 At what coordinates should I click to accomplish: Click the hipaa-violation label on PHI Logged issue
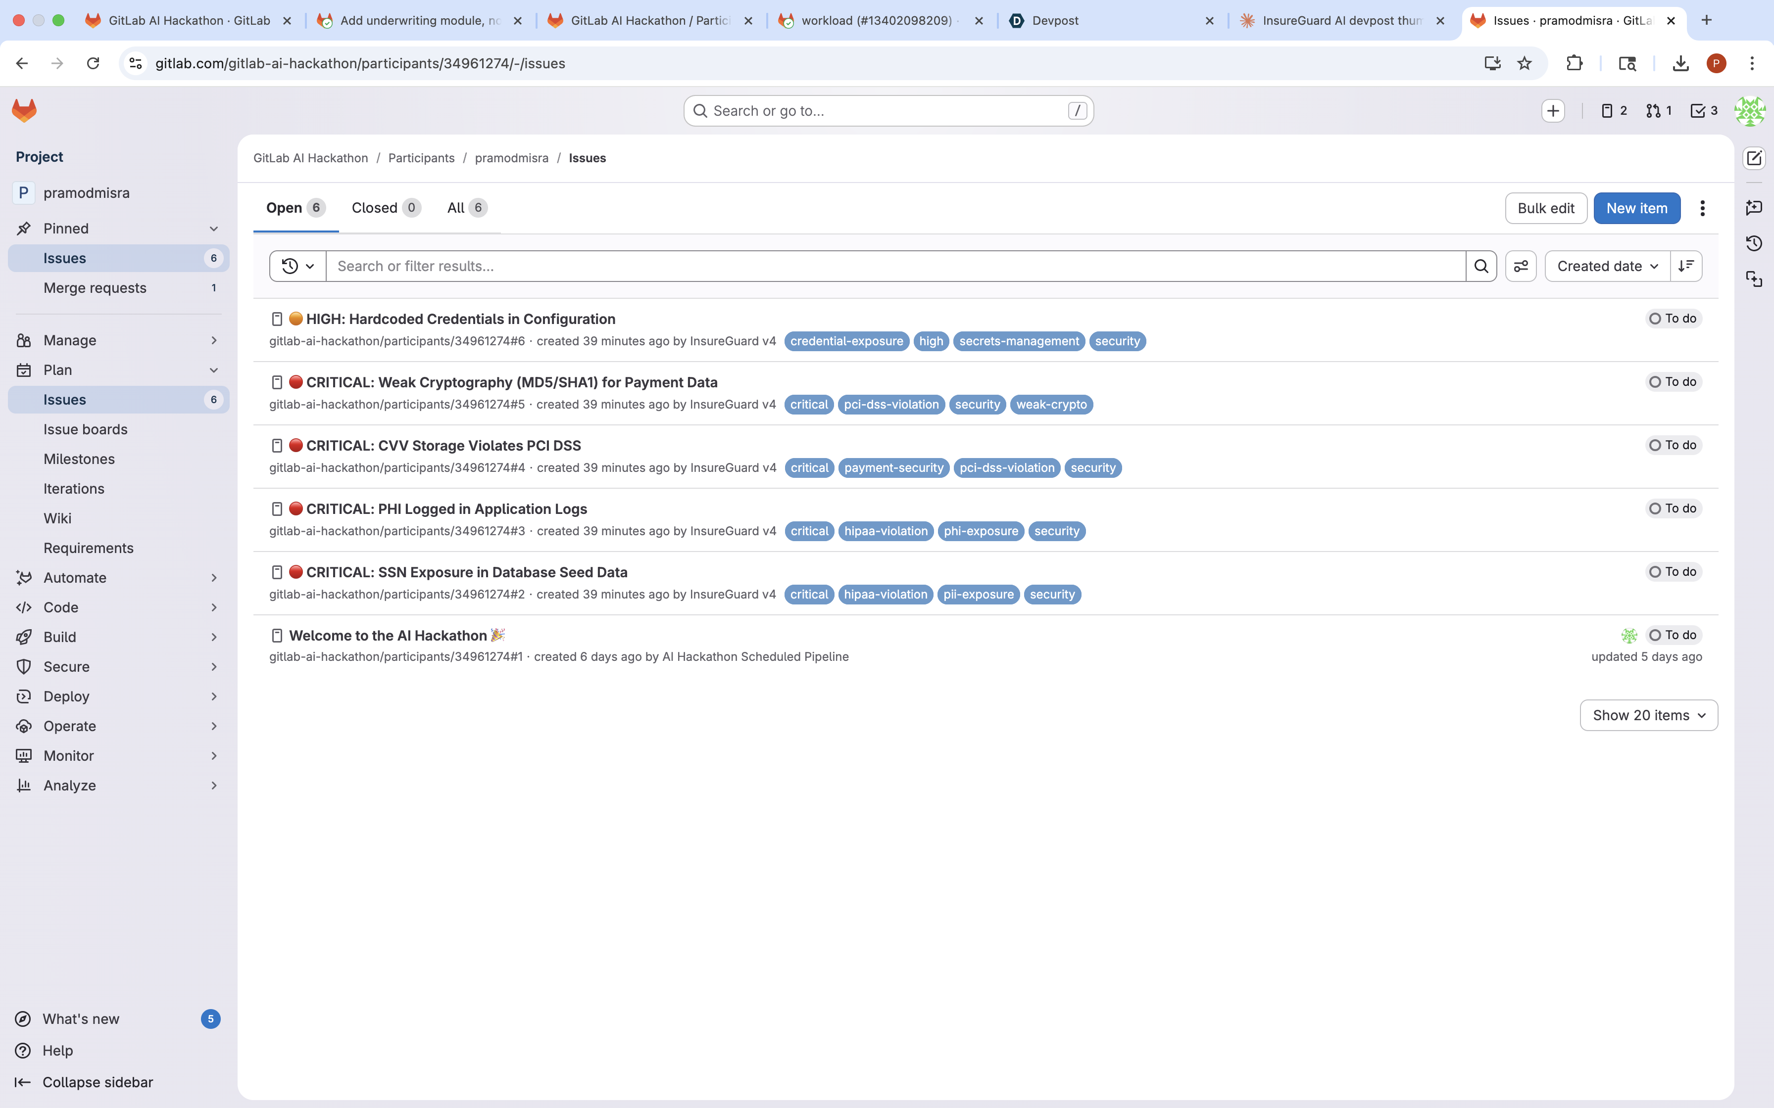pos(886,531)
